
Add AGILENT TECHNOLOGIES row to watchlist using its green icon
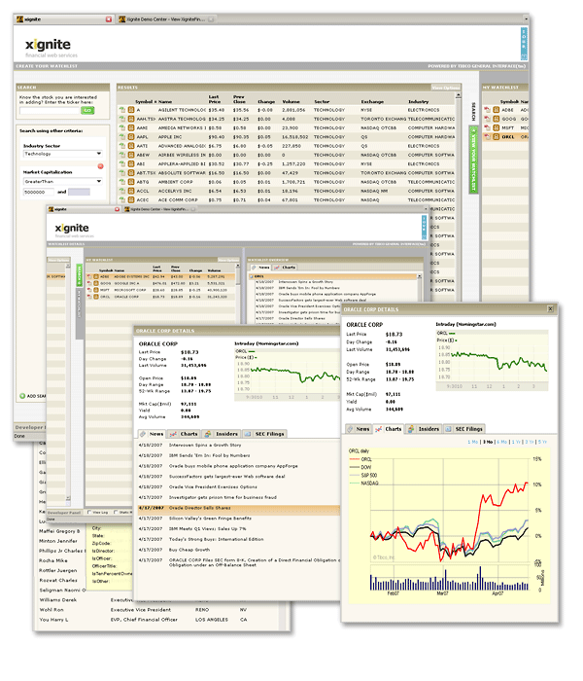(x=122, y=110)
